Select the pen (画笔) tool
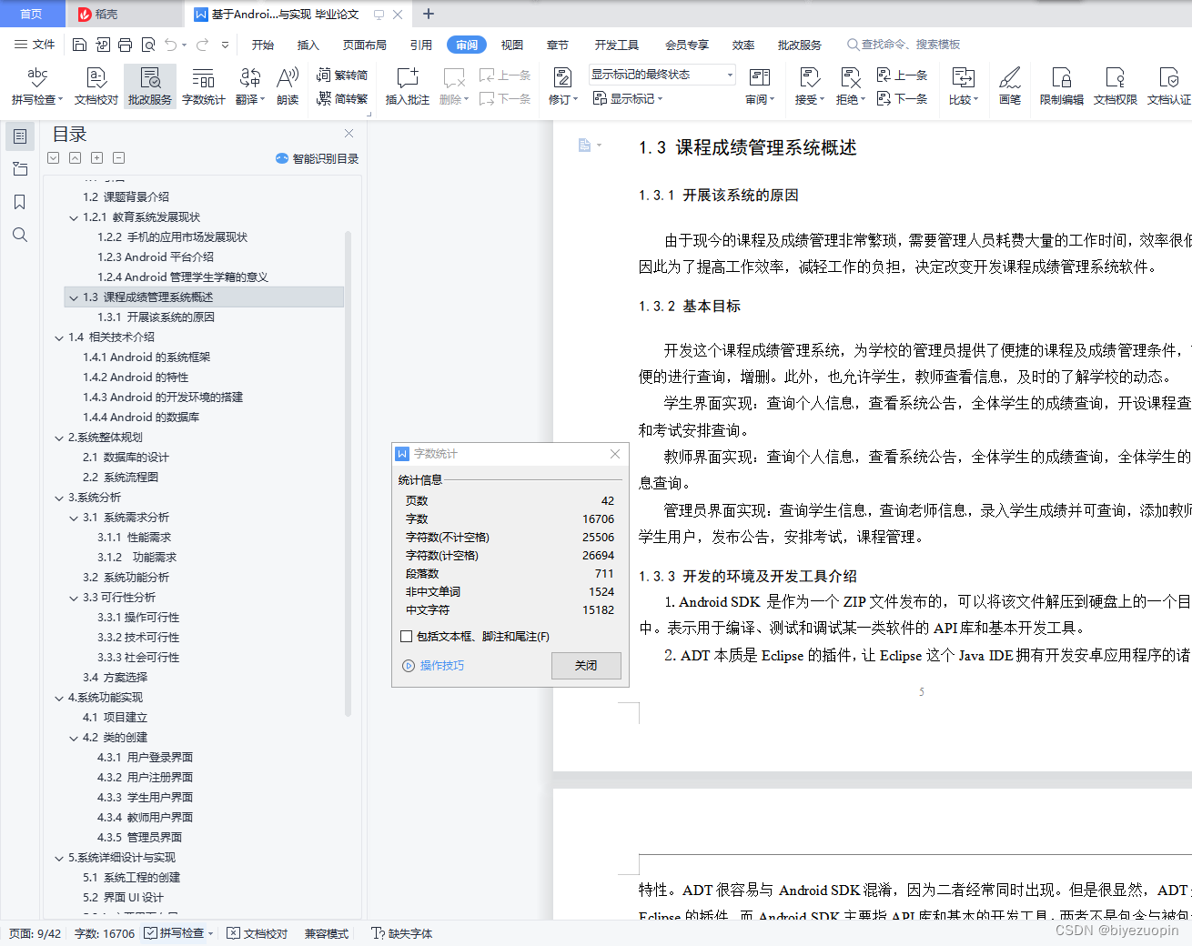1192x946 pixels. coord(1010,86)
